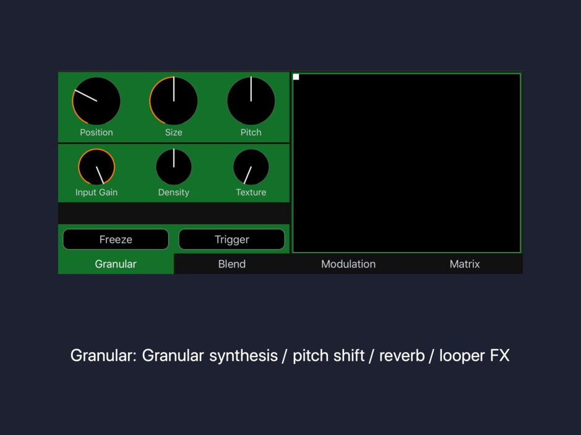Viewport: 581px width, 435px height.
Task: Click inside the black XY display area
Action: tap(407, 163)
